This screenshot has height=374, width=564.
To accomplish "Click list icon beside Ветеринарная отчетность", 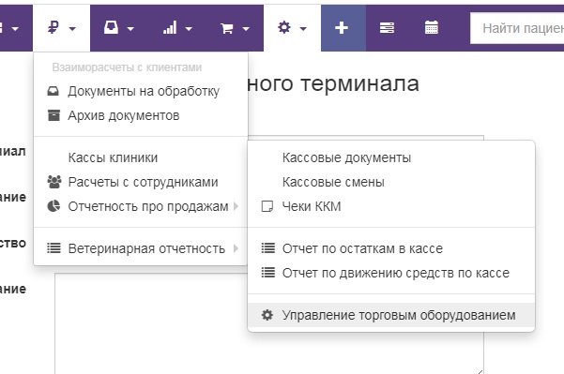I will click(x=53, y=248).
